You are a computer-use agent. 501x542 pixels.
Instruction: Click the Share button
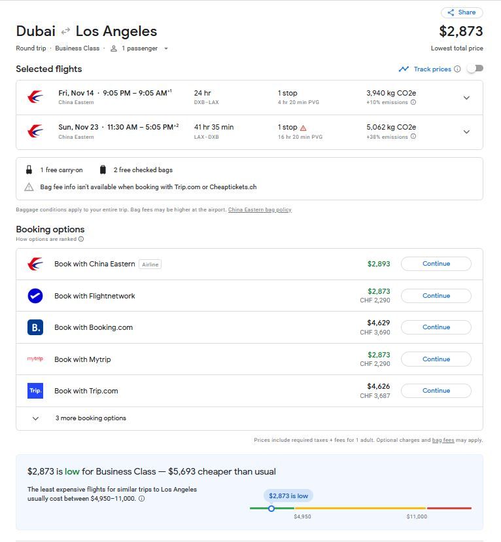click(x=462, y=12)
